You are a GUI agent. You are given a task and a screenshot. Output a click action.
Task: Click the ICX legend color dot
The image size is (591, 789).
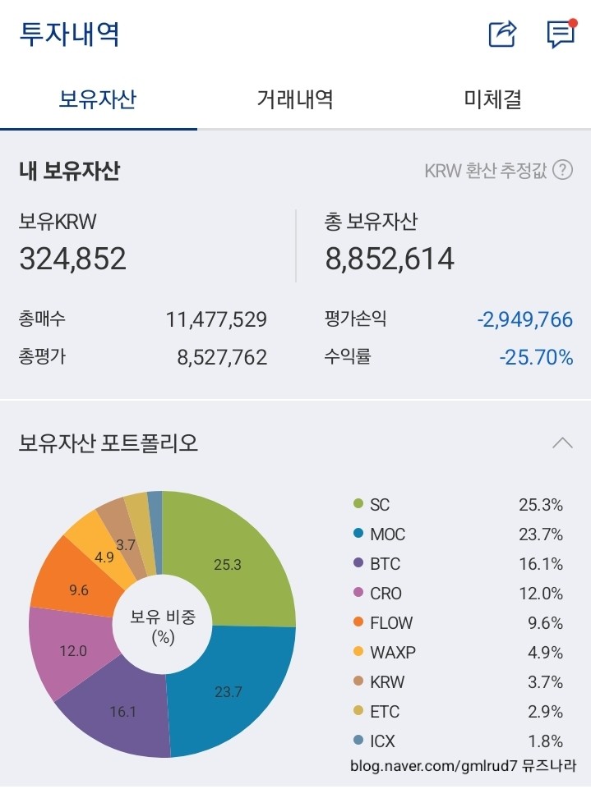[358, 741]
